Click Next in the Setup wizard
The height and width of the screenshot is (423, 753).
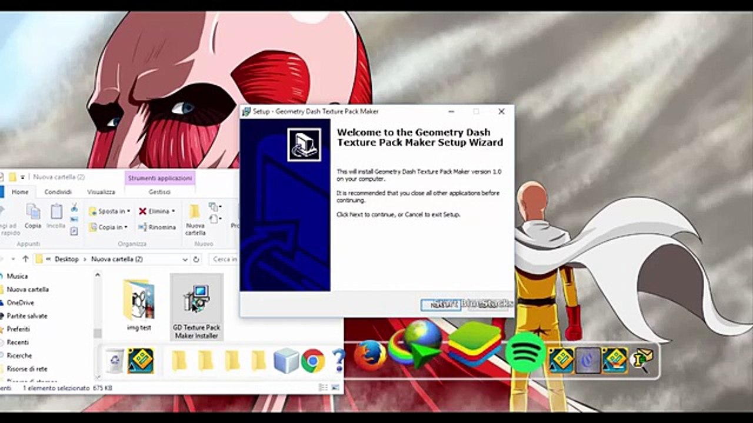441,305
